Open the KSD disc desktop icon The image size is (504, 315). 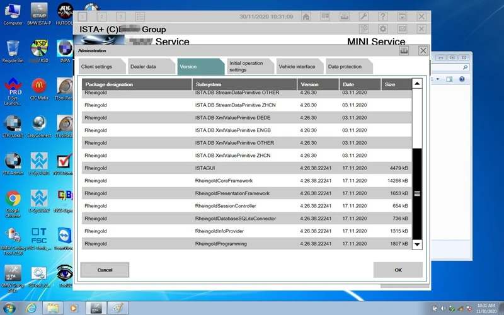(x=39, y=52)
